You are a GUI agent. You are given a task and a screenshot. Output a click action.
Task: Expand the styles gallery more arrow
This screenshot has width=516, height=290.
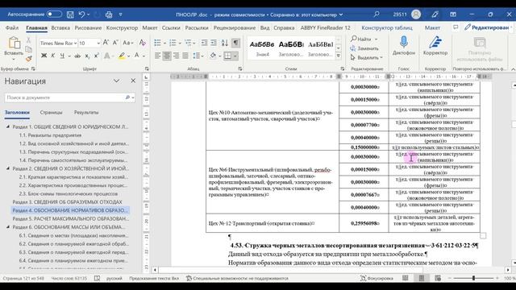tap(339, 56)
